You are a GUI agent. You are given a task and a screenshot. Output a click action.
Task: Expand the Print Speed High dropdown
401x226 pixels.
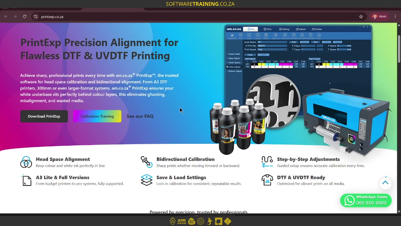coord(272,49)
